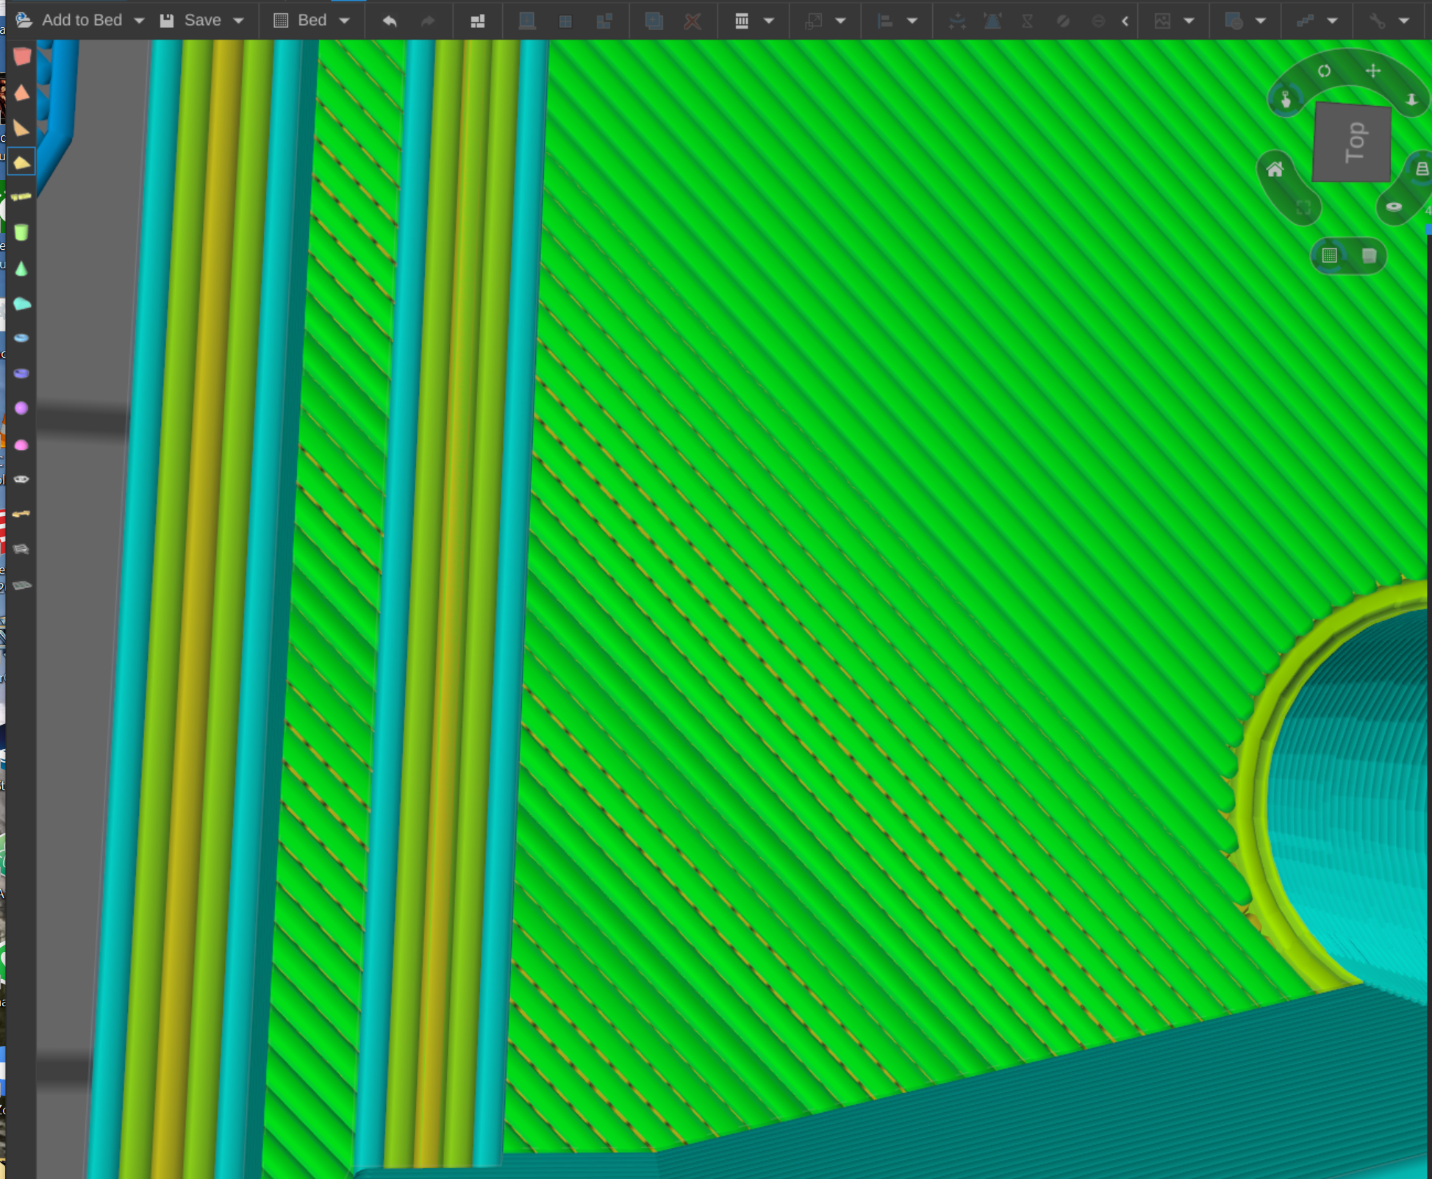Click the Top face of the view cube
The height and width of the screenshot is (1179, 1432).
(x=1352, y=142)
